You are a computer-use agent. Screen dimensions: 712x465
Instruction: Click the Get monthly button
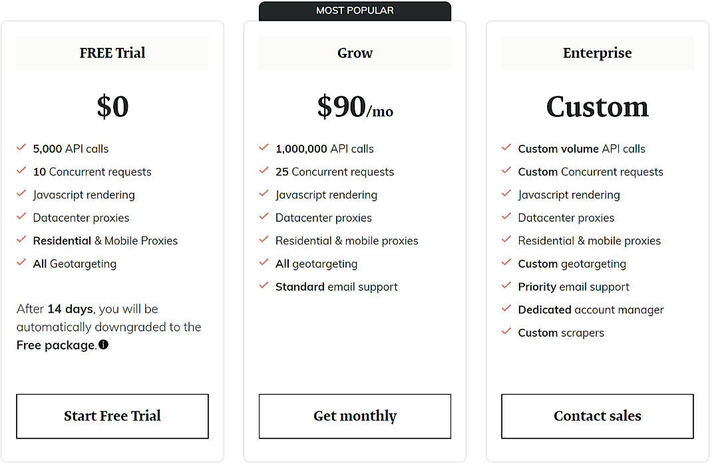tap(355, 416)
